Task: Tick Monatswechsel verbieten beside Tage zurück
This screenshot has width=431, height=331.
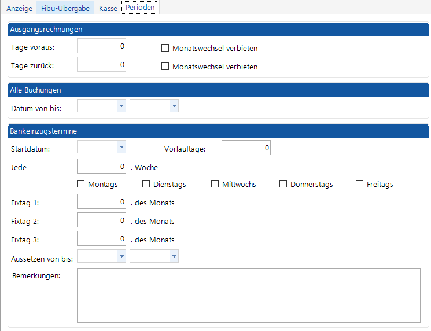Action: point(165,67)
